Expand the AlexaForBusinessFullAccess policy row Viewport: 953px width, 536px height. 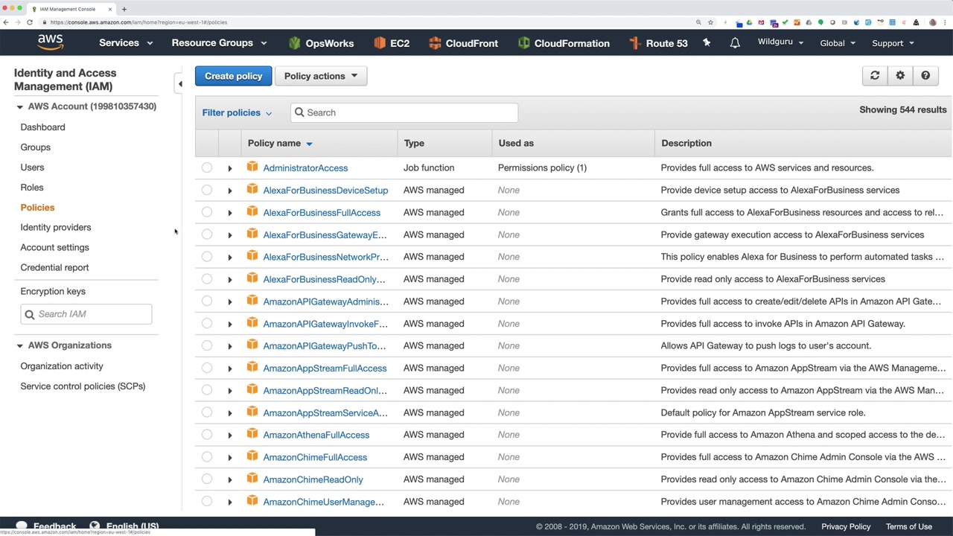coord(229,213)
